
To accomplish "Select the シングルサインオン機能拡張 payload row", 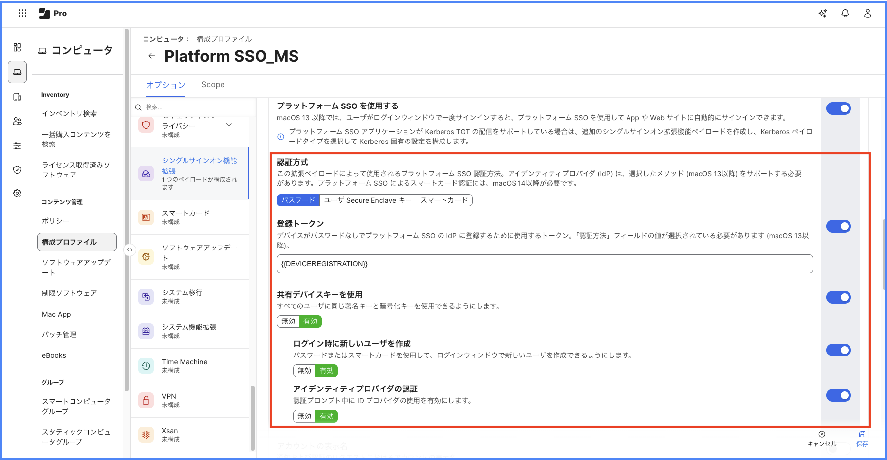I will pyautogui.click(x=189, y=174).
